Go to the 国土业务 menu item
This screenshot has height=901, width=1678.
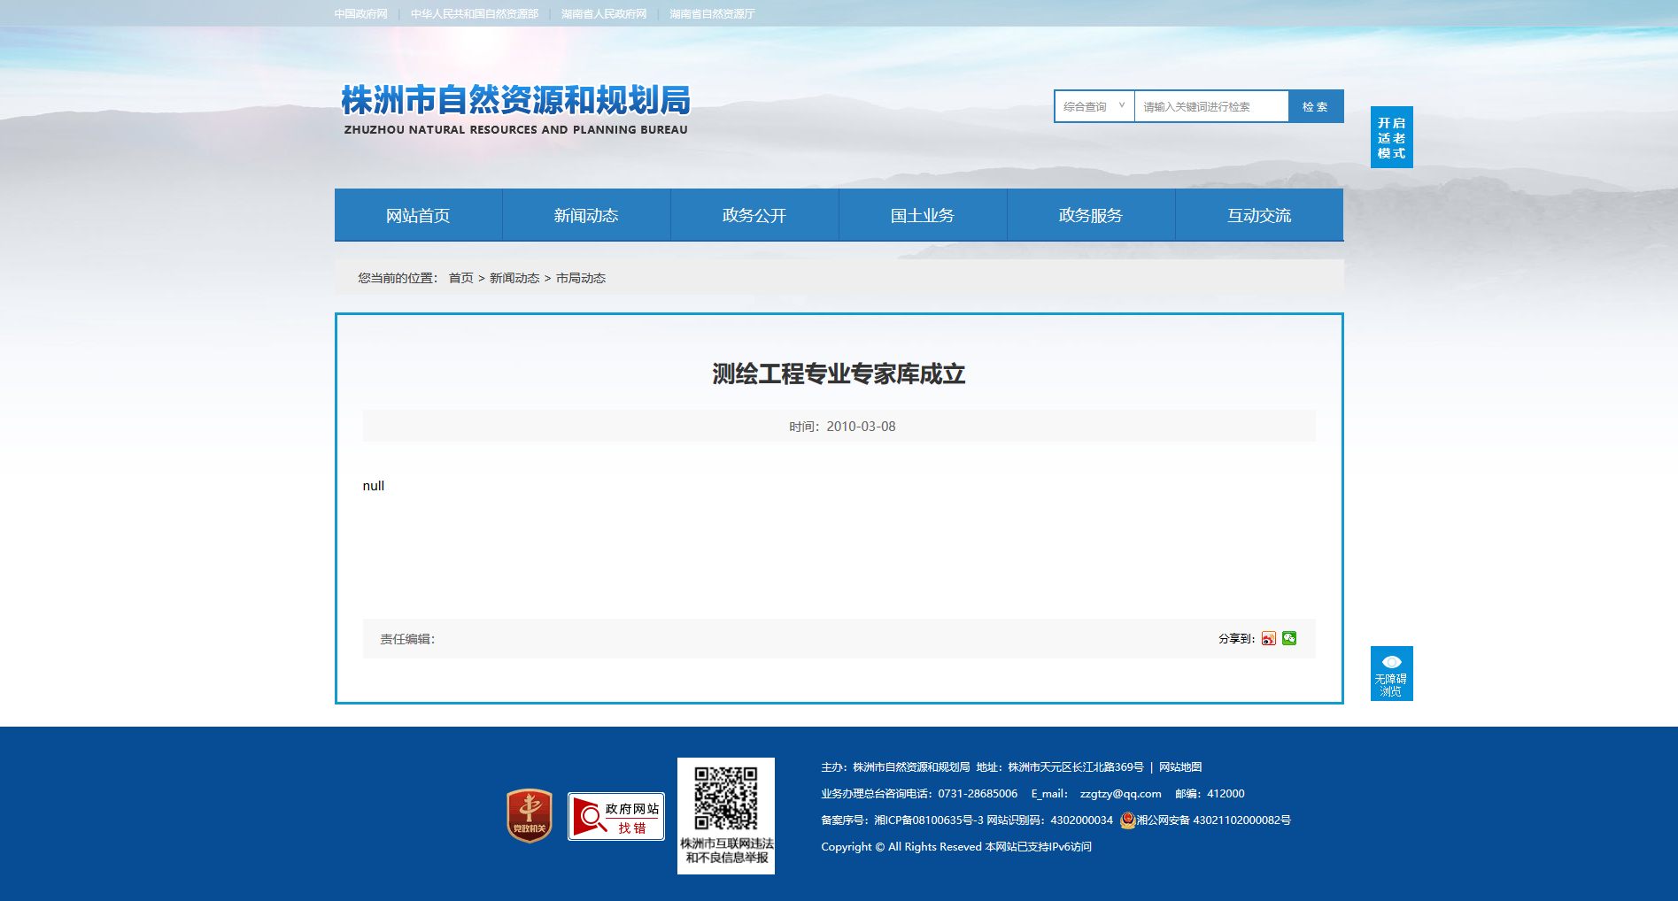[923, 215]
